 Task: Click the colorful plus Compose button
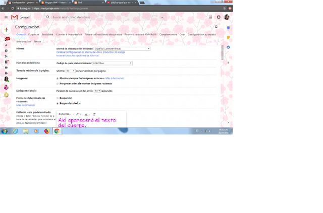point(6,30)
